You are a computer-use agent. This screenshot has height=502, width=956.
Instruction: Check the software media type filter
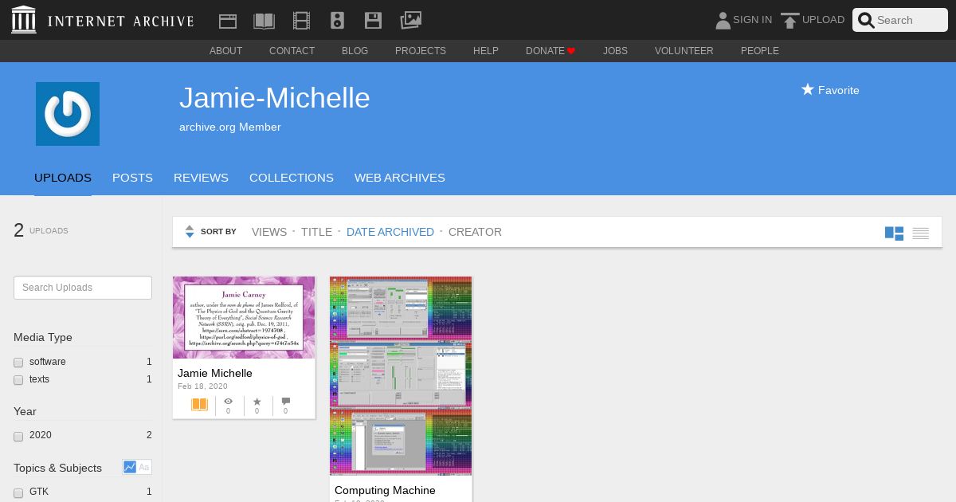point(18,363)
